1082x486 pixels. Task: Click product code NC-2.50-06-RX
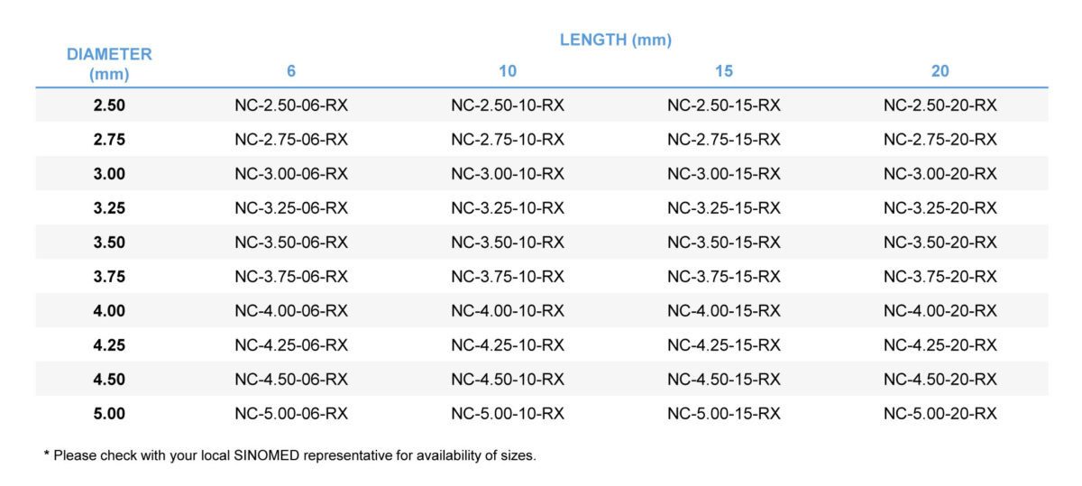click(291, 105)
